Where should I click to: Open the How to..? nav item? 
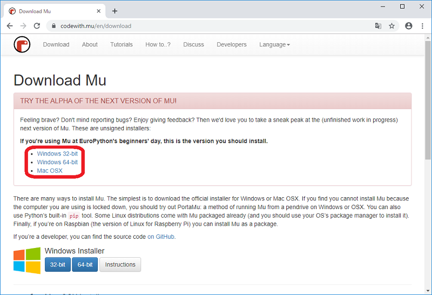point(158,44)
